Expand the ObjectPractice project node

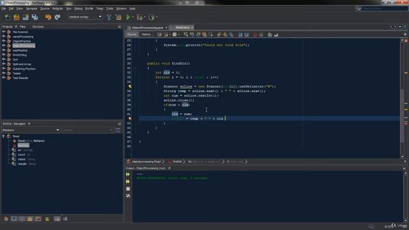click(x=4, y=41)
